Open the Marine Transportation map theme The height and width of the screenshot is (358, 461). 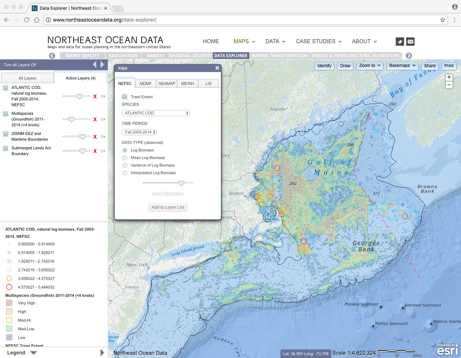pyautogui.click(x=280, y=56)
